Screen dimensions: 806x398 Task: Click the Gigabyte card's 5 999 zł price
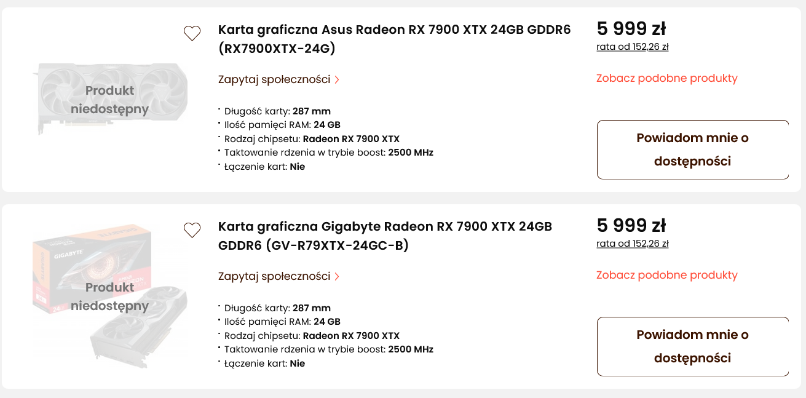pyautogui.click(x=631, y=225)
